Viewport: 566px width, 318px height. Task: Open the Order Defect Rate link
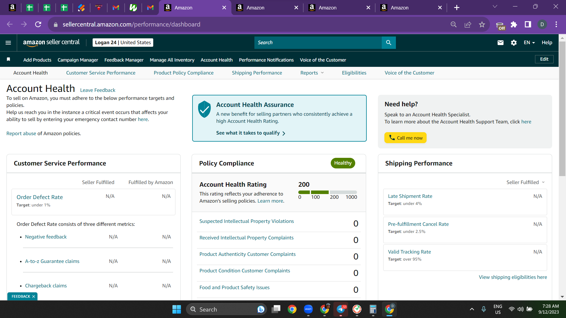(40, 197)
